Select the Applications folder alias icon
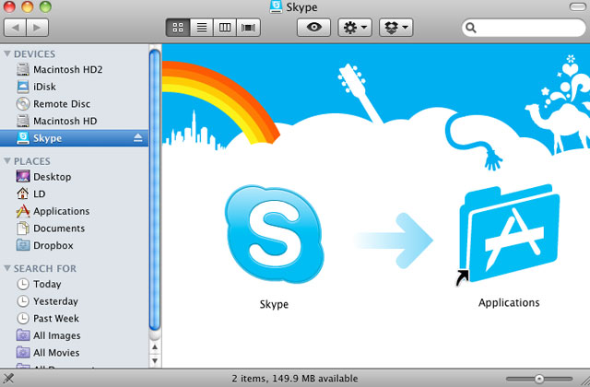The width and height of the screenshot is (590, 387). click(508, 234)
